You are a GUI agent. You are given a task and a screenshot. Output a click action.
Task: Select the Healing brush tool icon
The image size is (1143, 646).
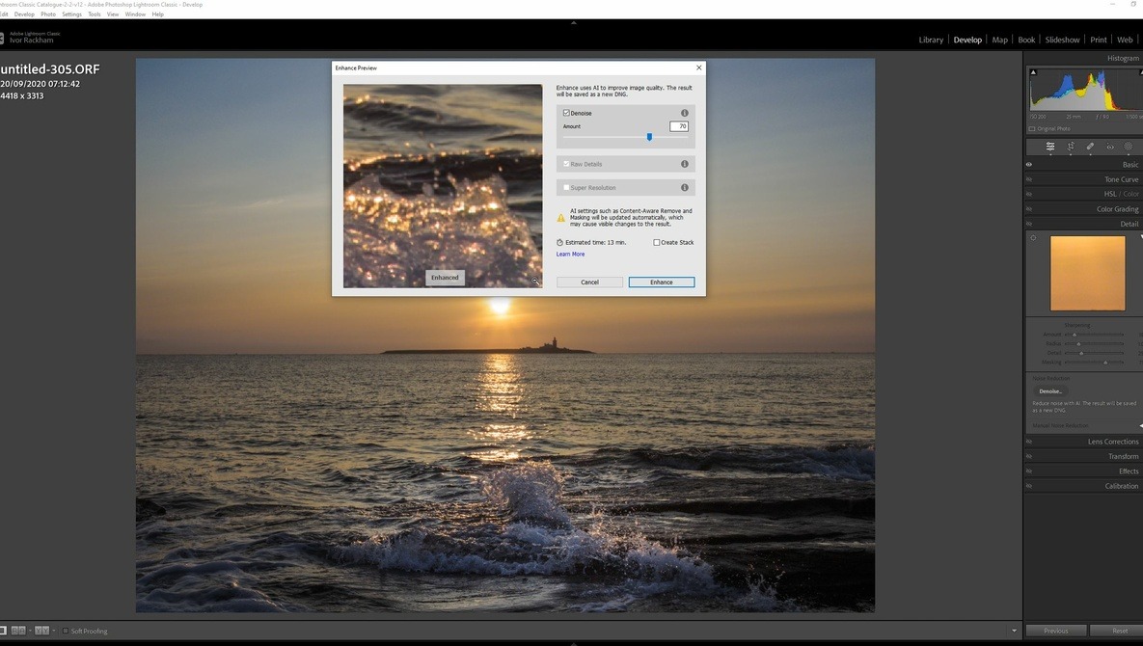(1090, 147)
